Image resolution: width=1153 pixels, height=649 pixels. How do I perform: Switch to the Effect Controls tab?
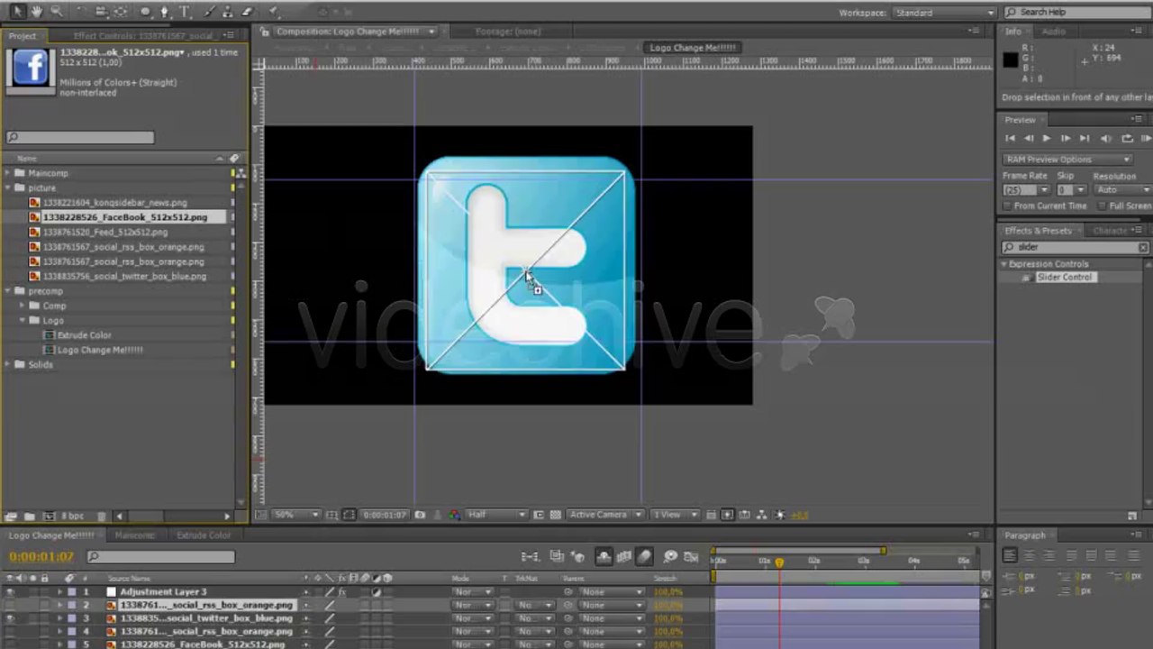[x=144, y=36]
